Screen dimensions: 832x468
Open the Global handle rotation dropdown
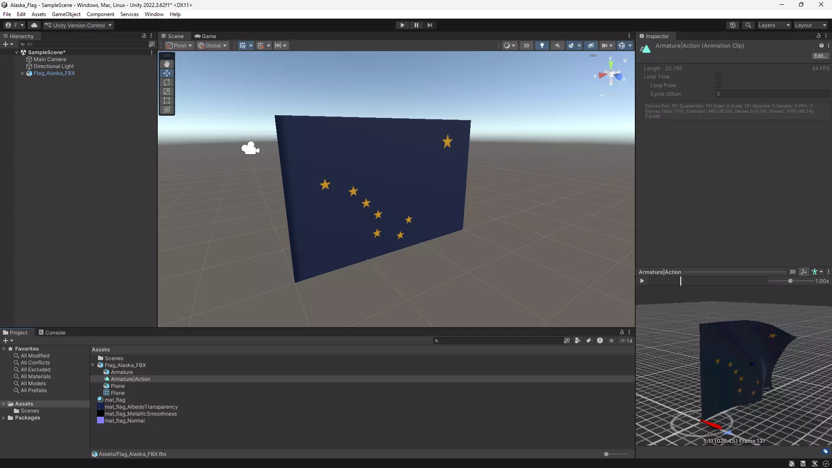(x=212, y=45)
